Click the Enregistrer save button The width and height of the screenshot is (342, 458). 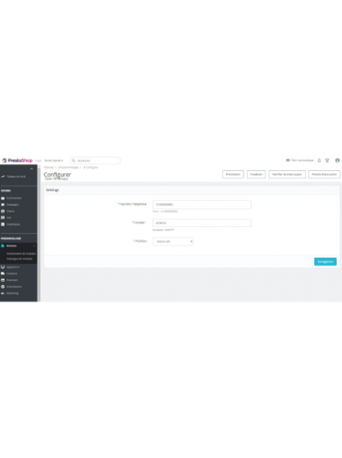(x=325, y=262)
